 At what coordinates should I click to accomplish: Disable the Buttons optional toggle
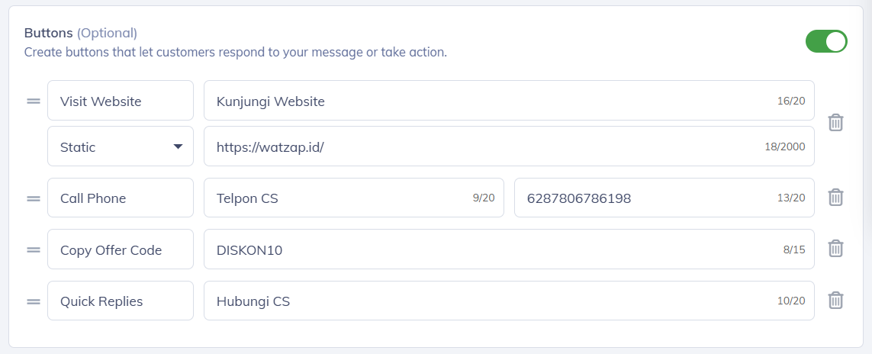click(x=826, y=41)
